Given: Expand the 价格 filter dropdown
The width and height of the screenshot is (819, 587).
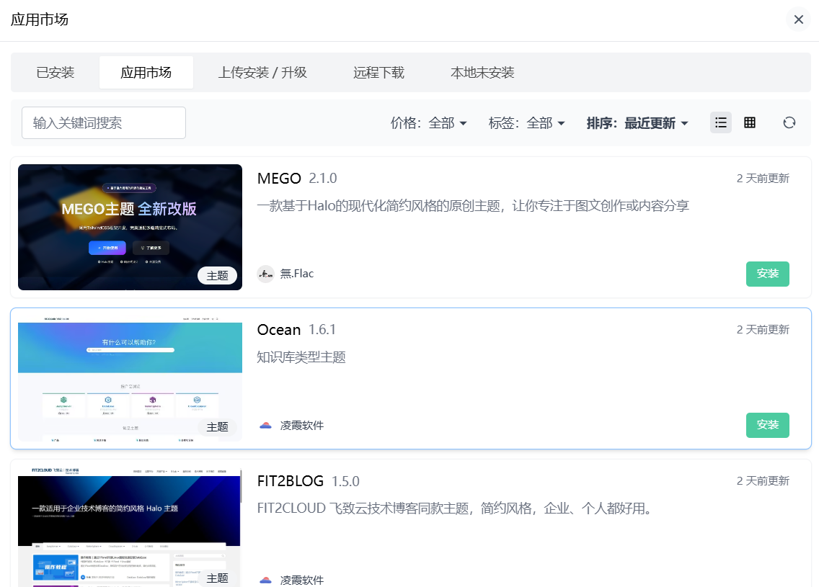Looking at the screenshot, I should (428, 123).
